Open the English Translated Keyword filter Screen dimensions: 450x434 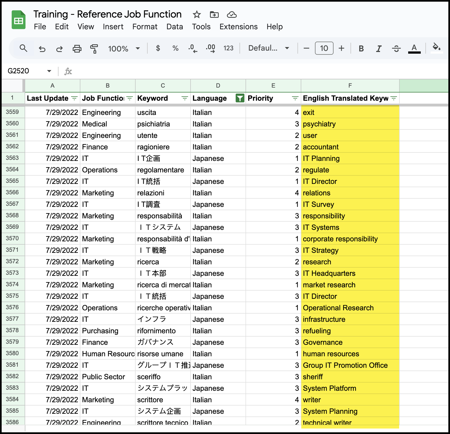(394, 98)
